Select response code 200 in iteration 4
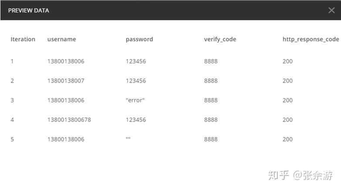 pyautogui.click(x=287, y=119)
